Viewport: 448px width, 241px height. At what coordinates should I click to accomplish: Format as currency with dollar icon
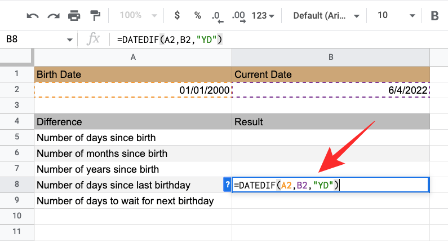click(177, 16)
